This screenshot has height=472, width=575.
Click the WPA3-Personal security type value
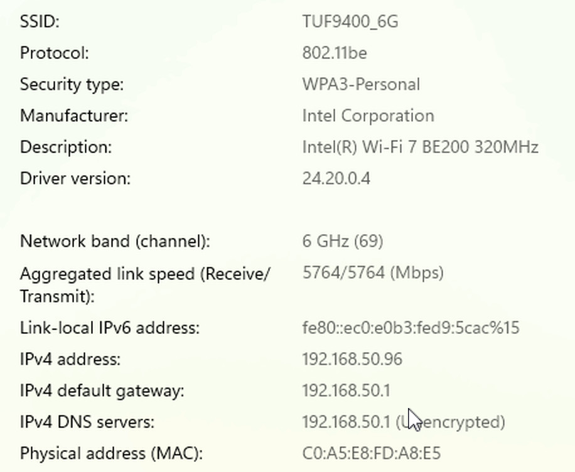[361, 84]
